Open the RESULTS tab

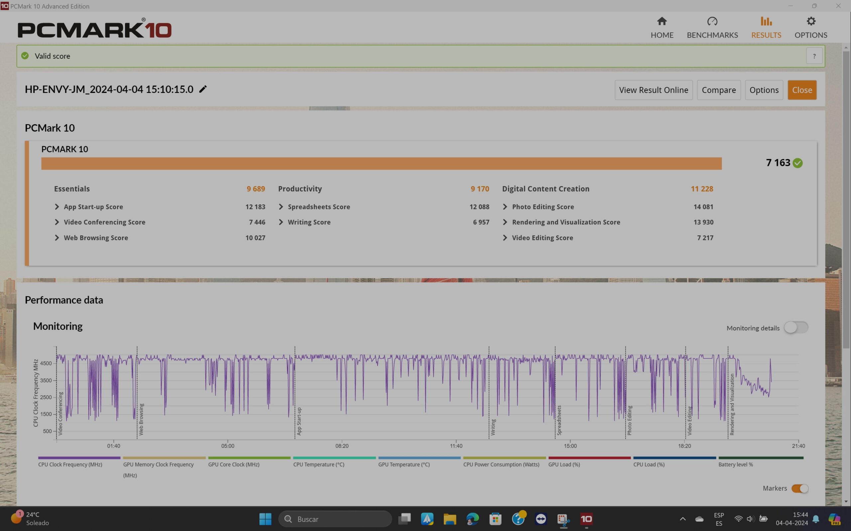tap(766, 28)
